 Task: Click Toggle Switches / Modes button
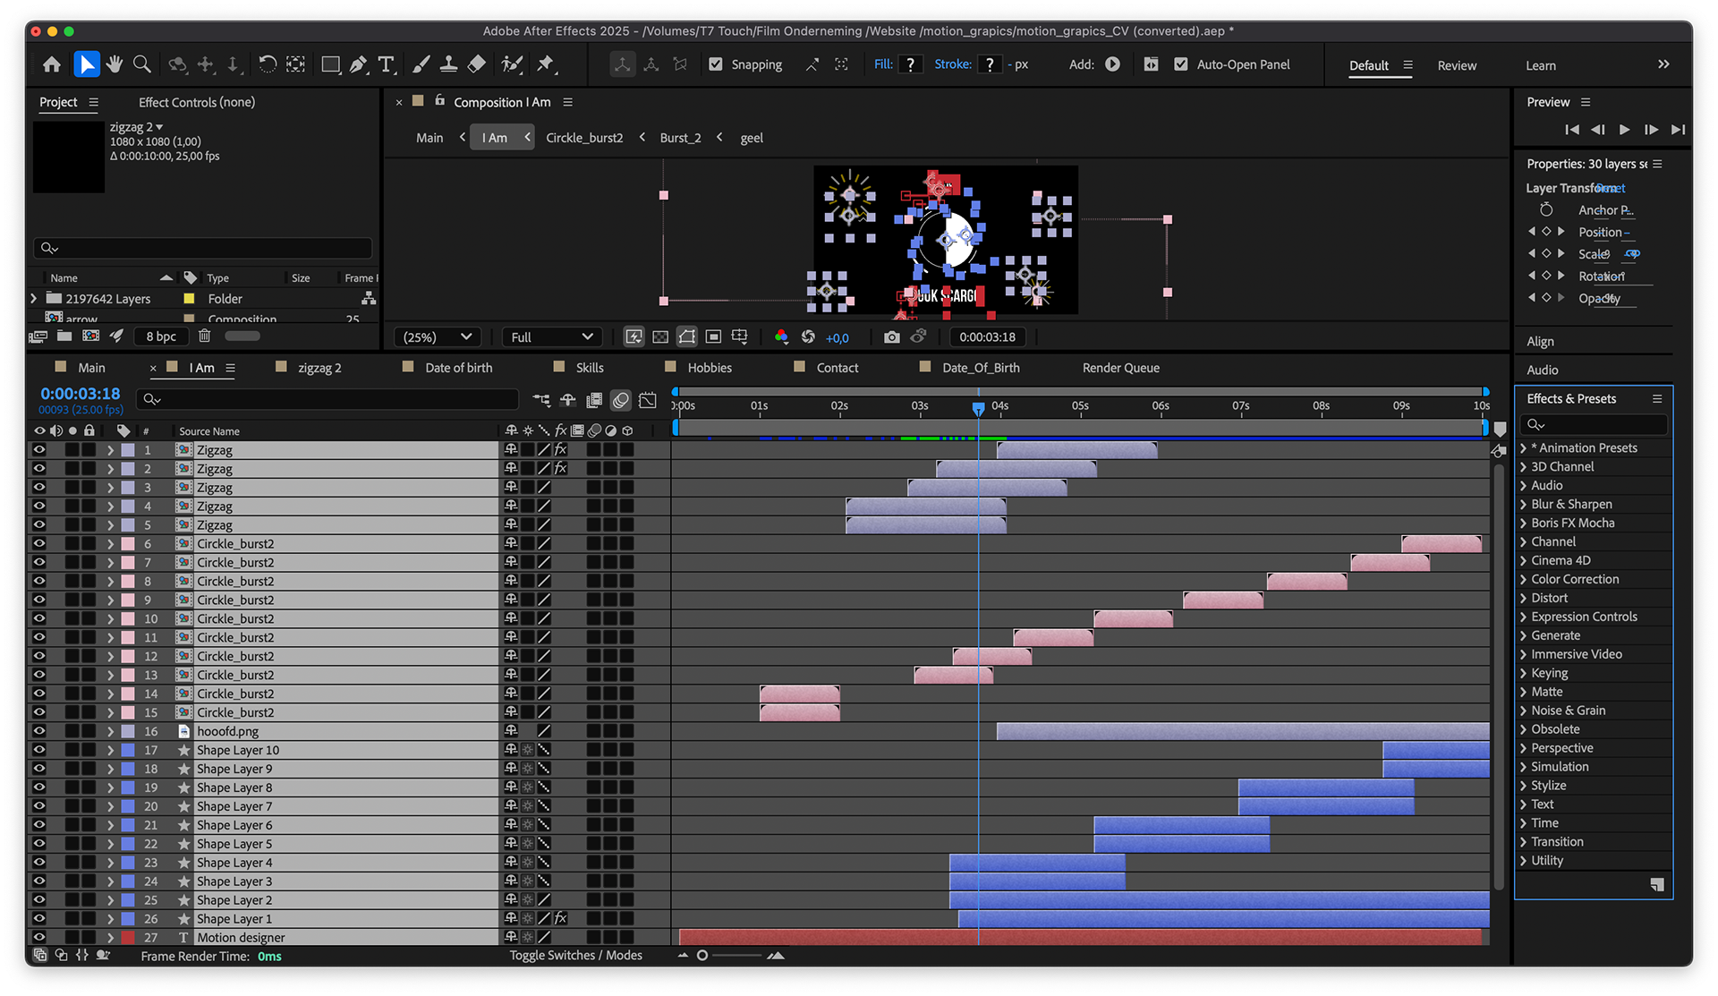pos(575,956)
